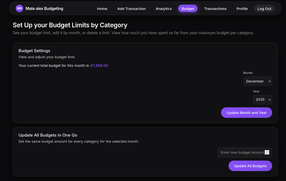Click the stepper down arrow on budget input

click(x=267, y=153)
